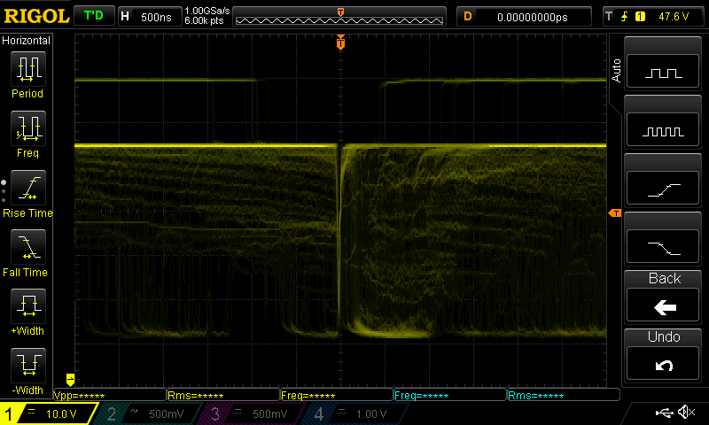The image size is (709, 425).
Task: Open the Horizontal menu header
Action: click(27, 41)
